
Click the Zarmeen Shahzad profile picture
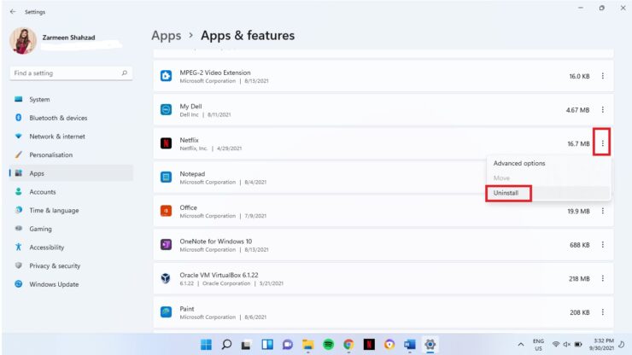point(23,41)
